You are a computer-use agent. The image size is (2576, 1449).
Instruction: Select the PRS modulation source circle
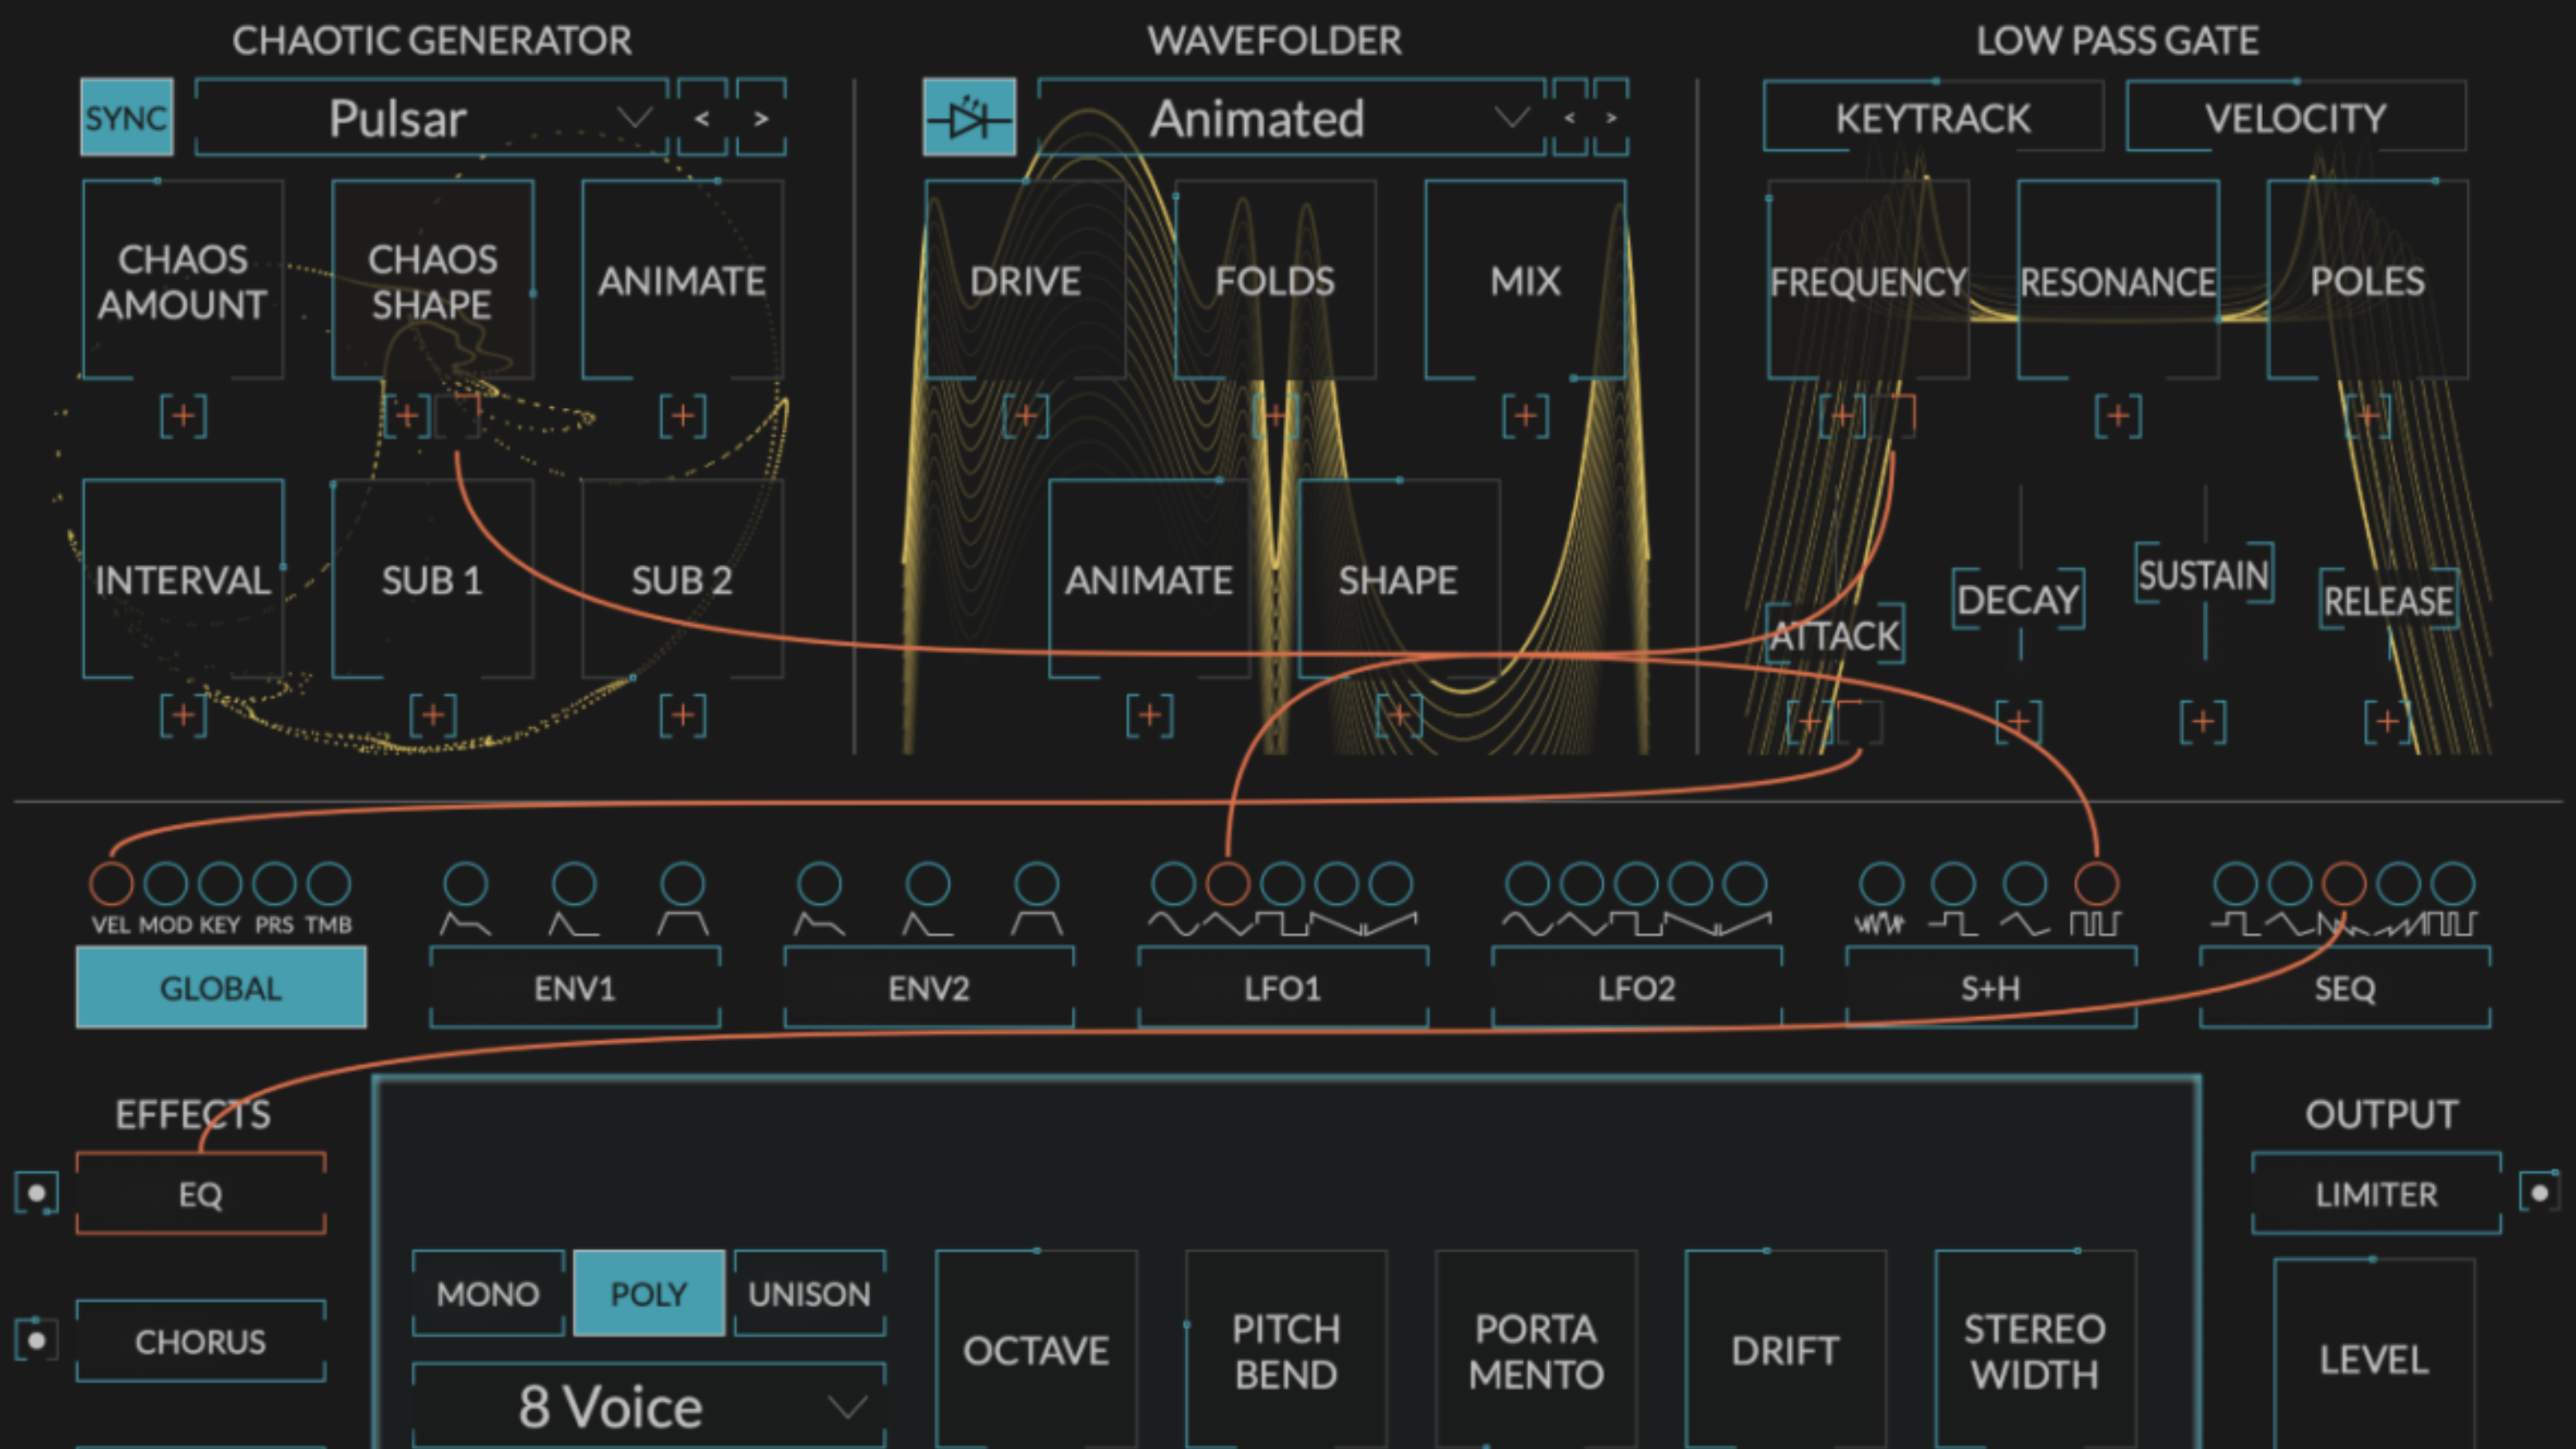pyautogui.click(x=274, y=883)
